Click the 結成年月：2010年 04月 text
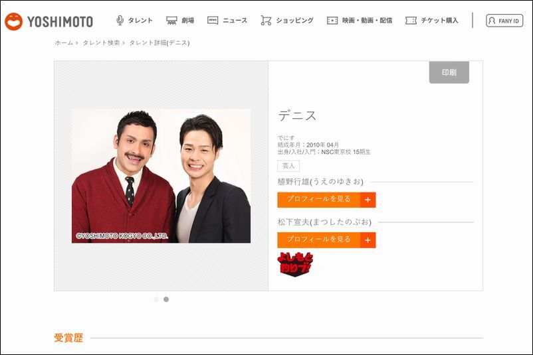Screen dimensions: 533x355 point(308,145)
